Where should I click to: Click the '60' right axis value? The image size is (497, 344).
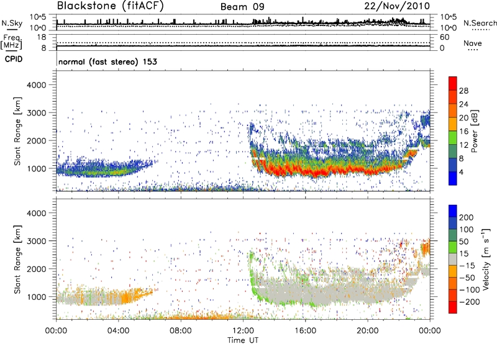pyautogui.click(x=444, y=37)
